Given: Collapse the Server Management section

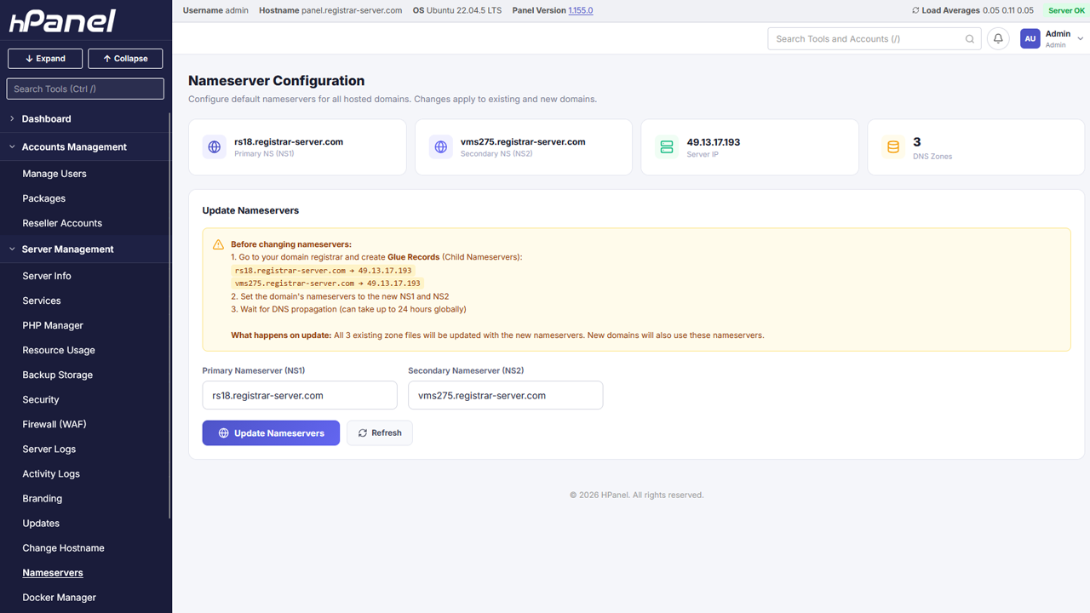Looking at the screenshot, I should tap(85, 249).
